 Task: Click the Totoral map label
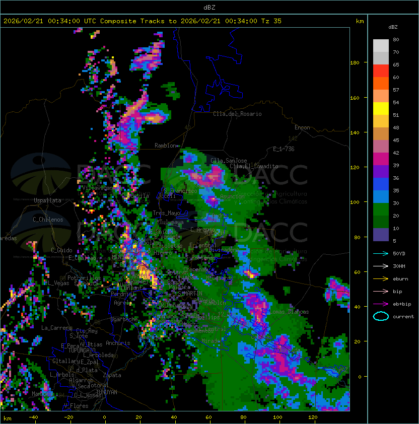click(98, 385)
